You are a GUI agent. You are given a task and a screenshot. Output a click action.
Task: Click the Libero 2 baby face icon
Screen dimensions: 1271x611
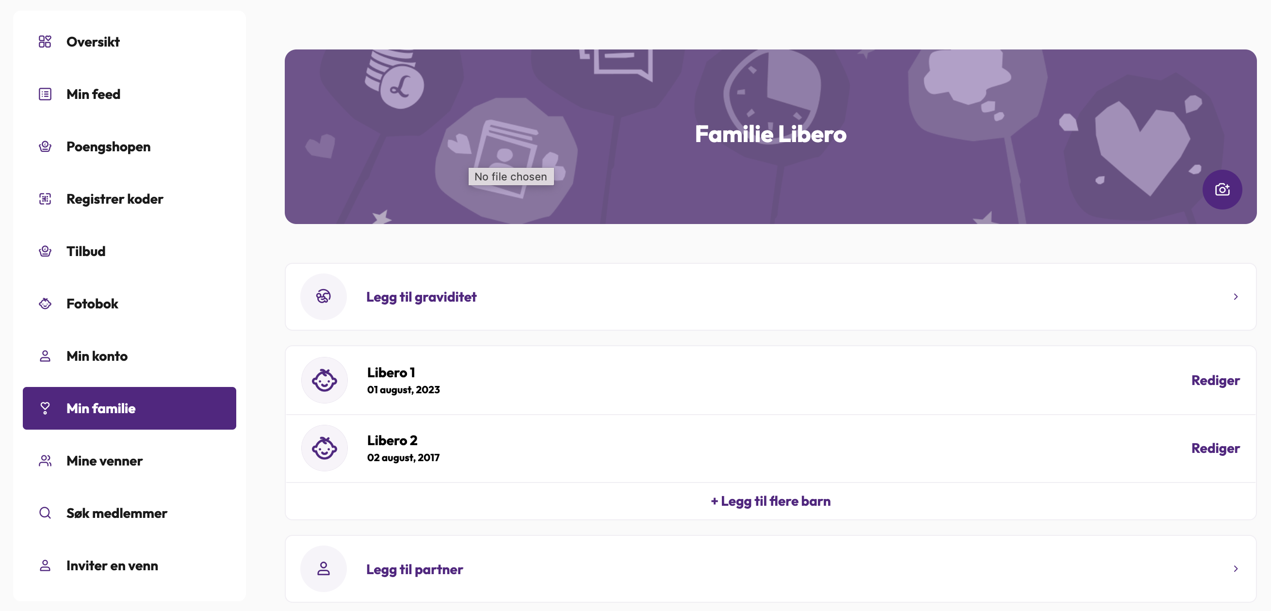[324, 448]
